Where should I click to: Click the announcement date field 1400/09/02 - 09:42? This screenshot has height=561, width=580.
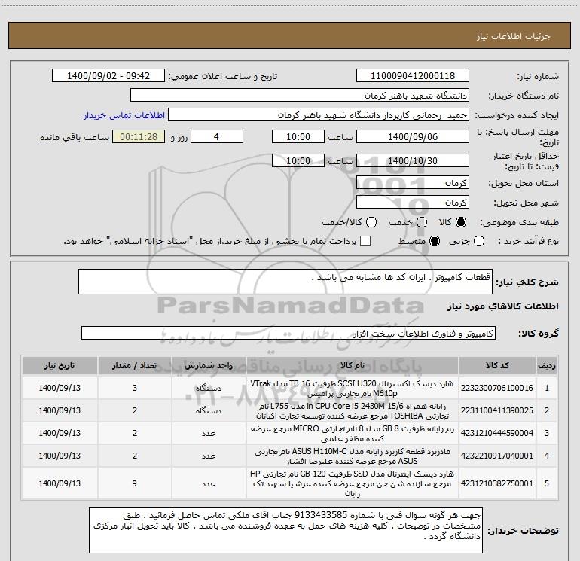tap(108, 76)
